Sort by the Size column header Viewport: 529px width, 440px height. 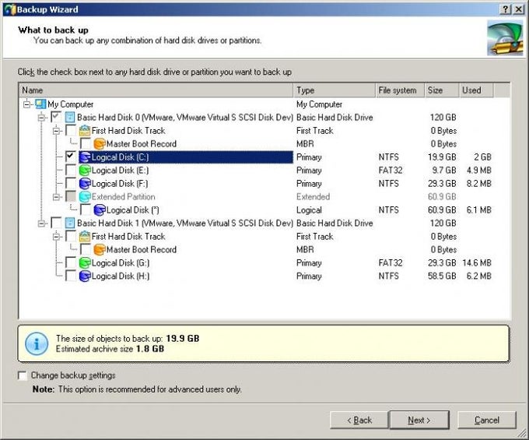(442, 90)
